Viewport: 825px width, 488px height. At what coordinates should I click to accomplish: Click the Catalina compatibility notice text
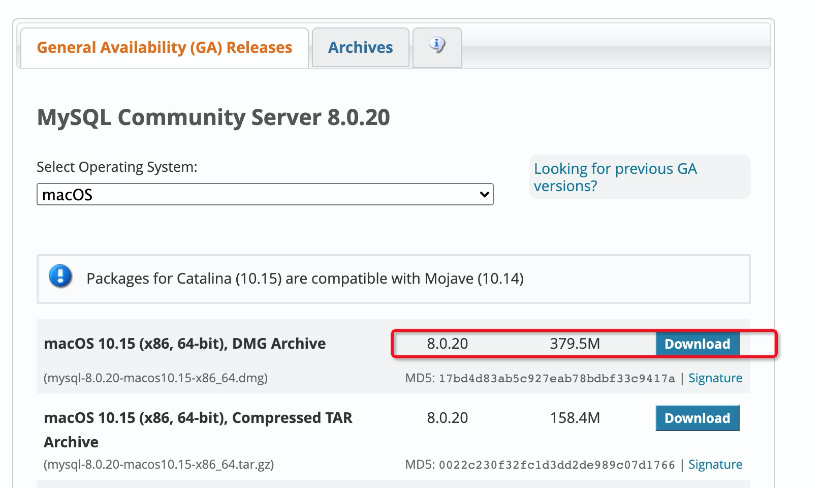[x=305, y=279]
